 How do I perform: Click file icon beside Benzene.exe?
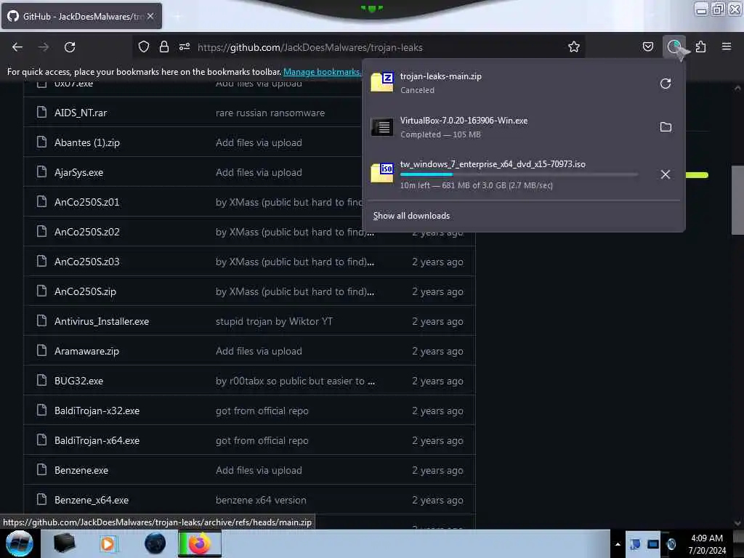(41, 470)
